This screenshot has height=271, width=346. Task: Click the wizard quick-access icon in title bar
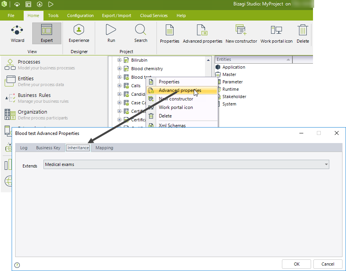17,4
